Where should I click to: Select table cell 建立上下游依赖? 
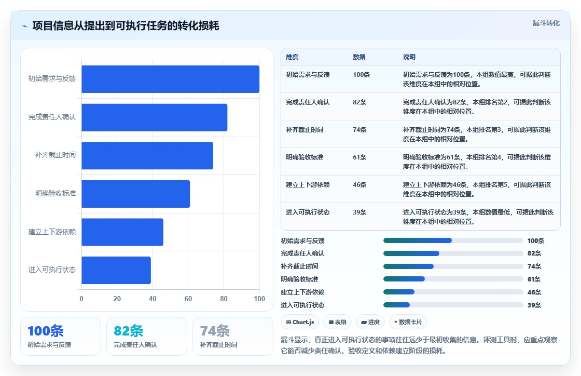click(x=308, y=185)
